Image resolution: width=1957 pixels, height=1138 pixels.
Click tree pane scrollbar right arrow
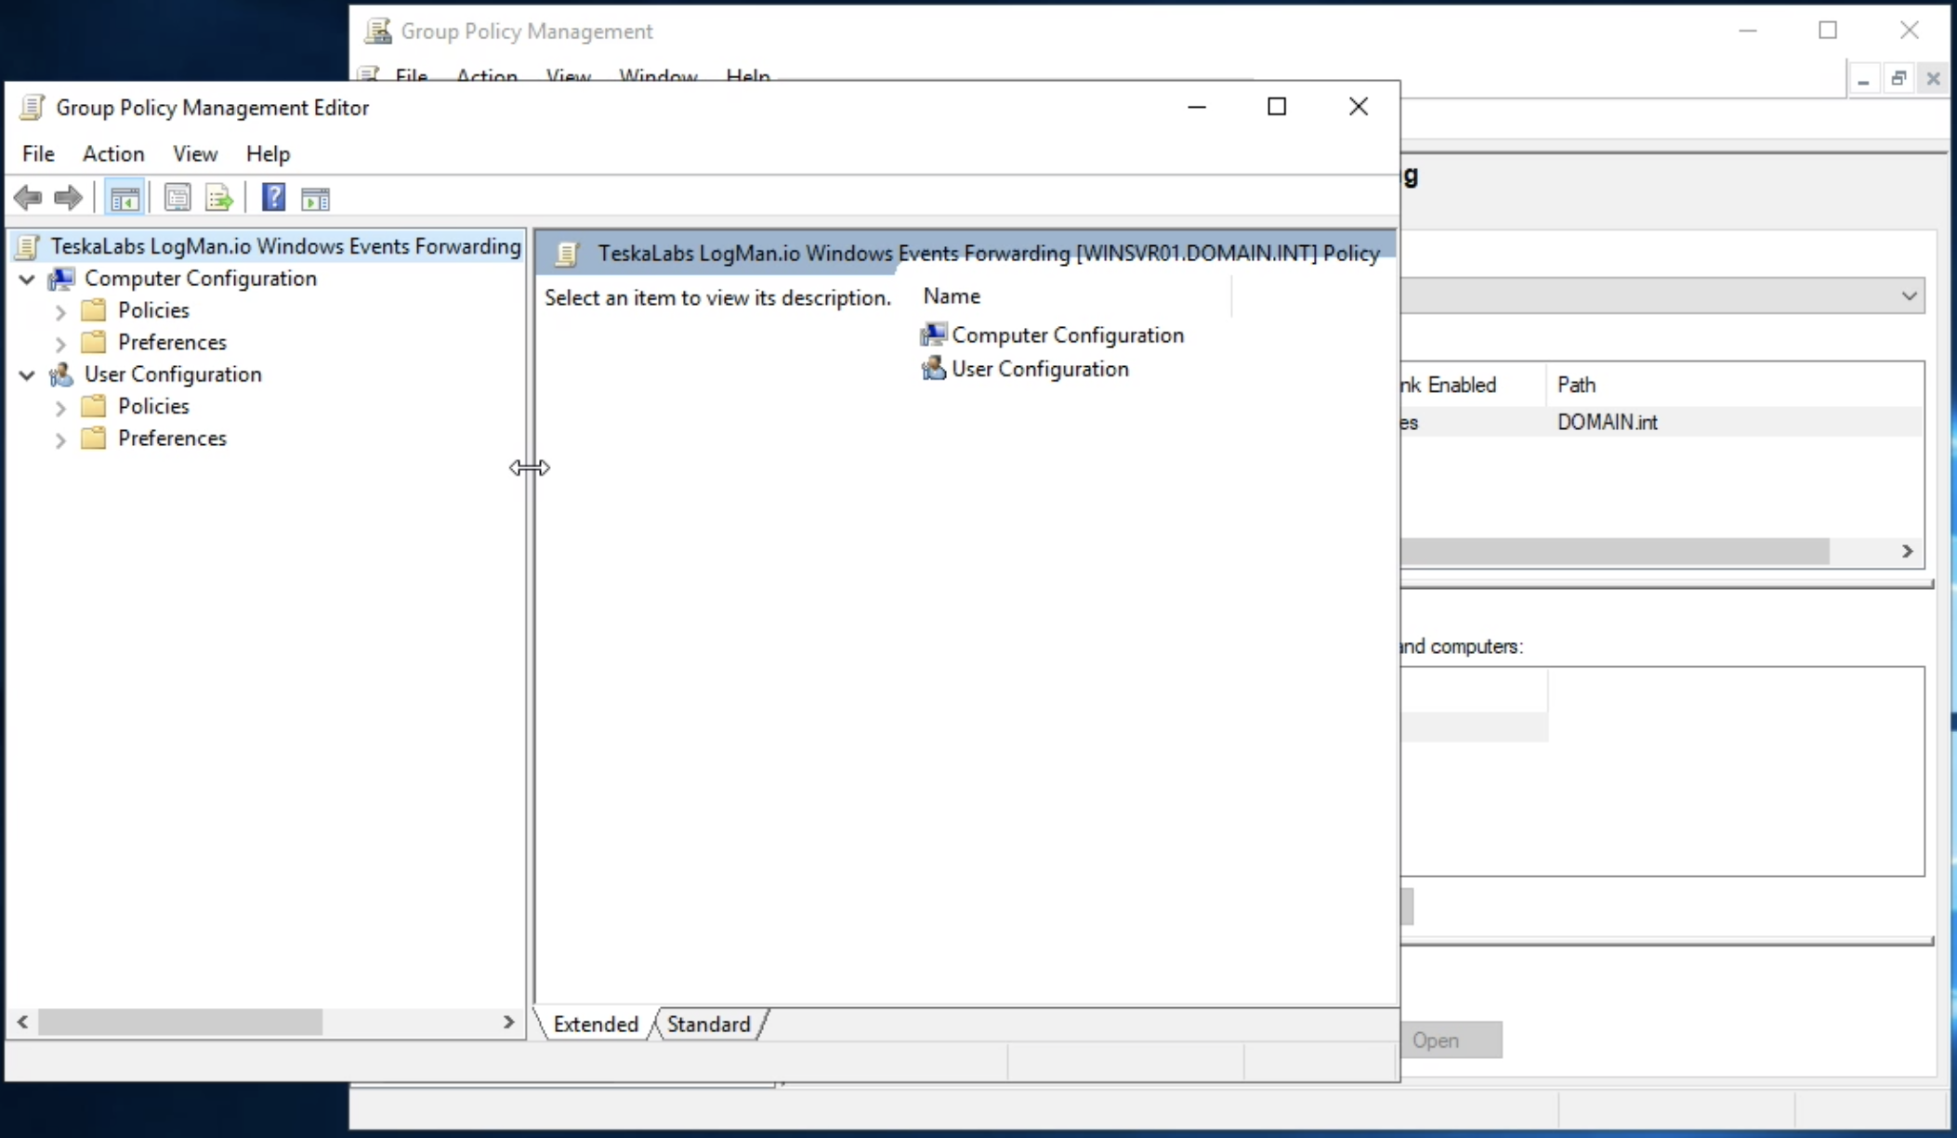(508, 1022)
